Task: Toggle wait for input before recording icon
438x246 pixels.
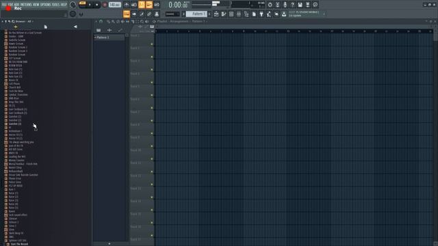Action: click(x=134, y=5)
